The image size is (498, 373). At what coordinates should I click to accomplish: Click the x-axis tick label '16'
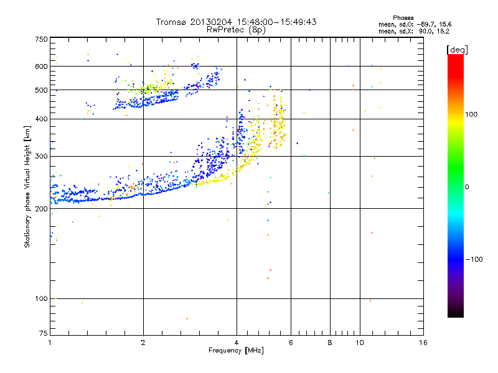[423, 343]
